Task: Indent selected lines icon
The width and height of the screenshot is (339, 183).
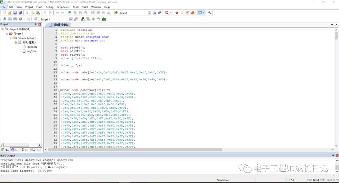Action: [x=93, y=13]
